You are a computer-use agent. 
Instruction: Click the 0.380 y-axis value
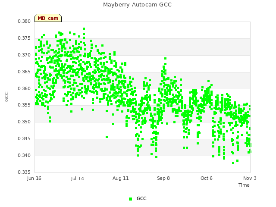point(24,21)
